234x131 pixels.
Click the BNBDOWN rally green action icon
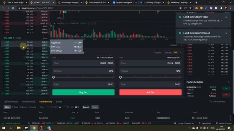point(226,88)
